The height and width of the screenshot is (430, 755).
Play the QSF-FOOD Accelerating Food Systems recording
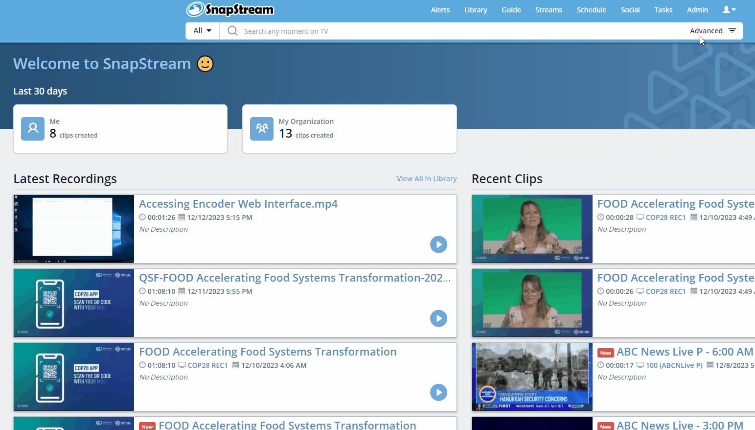click(x=438, y=318)
